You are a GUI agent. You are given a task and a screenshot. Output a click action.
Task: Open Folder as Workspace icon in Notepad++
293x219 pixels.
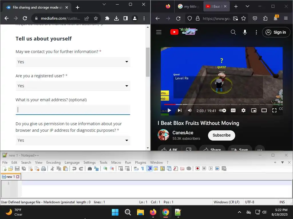(x=182, y=169)
